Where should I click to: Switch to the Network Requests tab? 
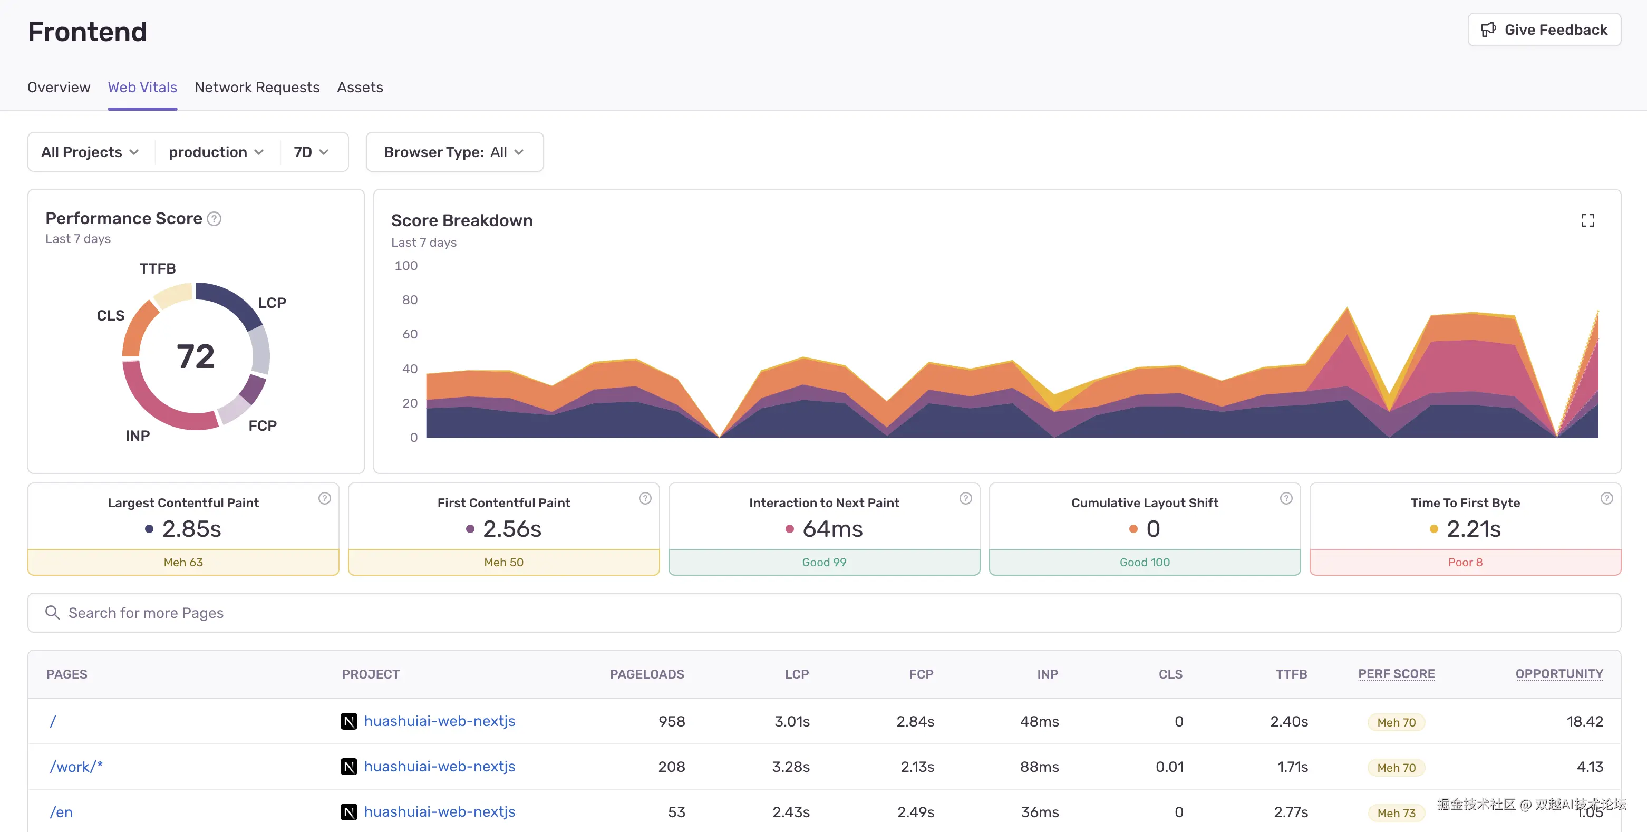(x=257, y=87)
